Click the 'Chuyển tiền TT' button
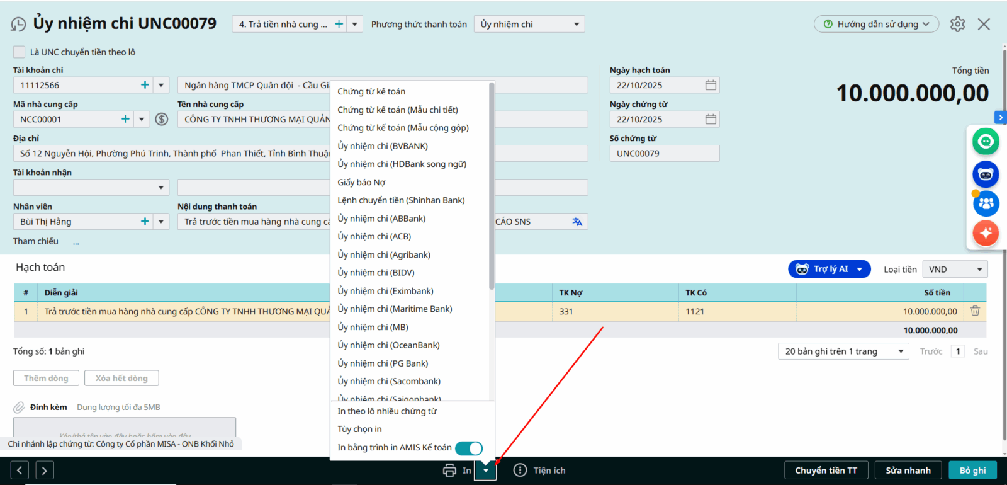Viewport: 1007px width, 485px height. 826,471
